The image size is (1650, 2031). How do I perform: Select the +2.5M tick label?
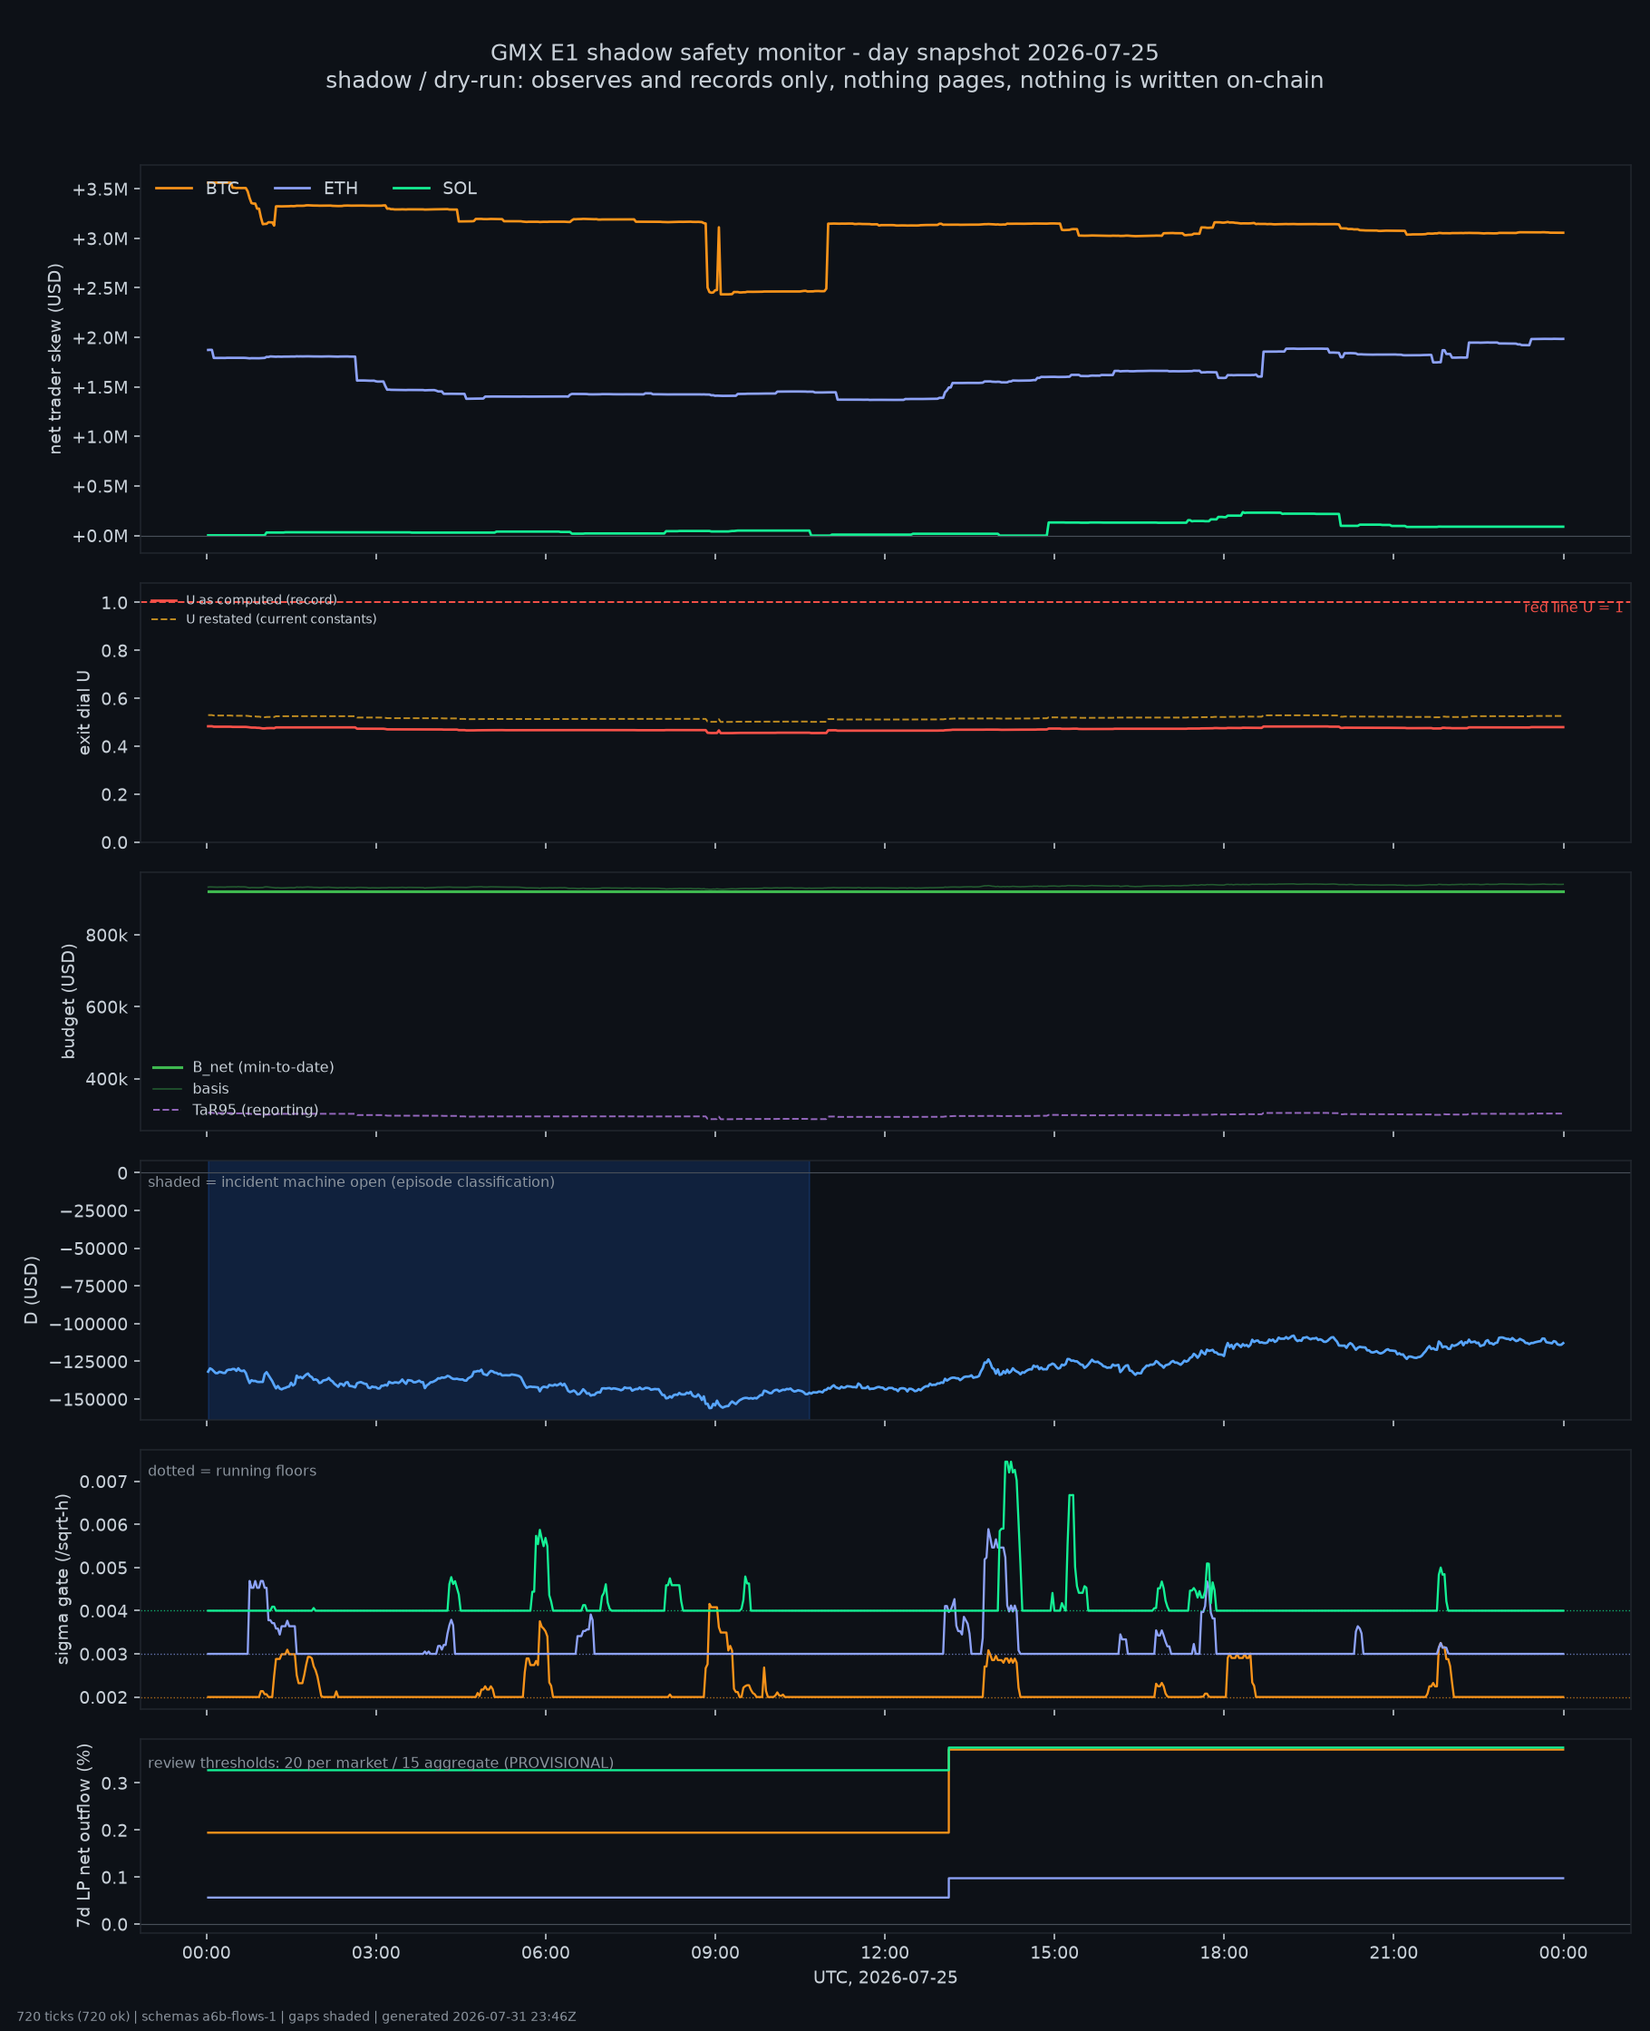100,288
